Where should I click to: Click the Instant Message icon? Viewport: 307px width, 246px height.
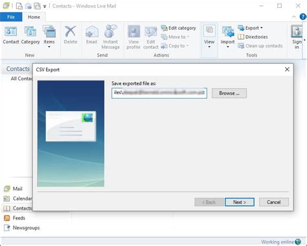click(110, 37)
